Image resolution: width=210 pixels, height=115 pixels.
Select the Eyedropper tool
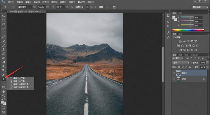(x=4, y=37)
